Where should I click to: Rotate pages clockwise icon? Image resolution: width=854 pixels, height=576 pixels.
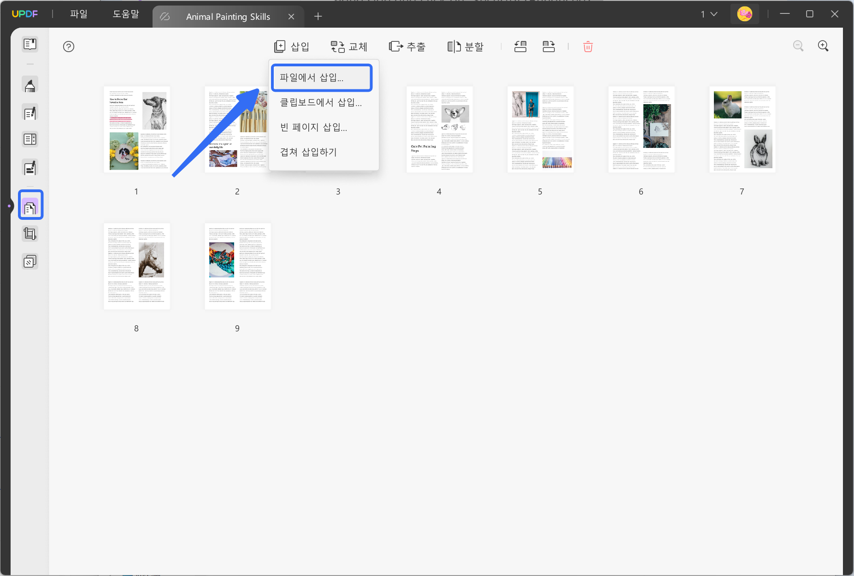click(x=548, y=47)
